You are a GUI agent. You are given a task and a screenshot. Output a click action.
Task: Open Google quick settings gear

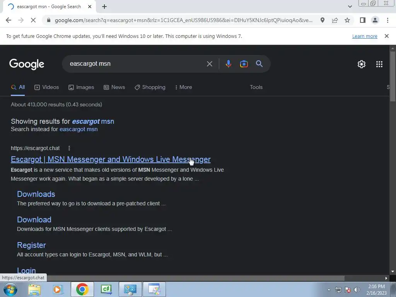click(362, 64)
